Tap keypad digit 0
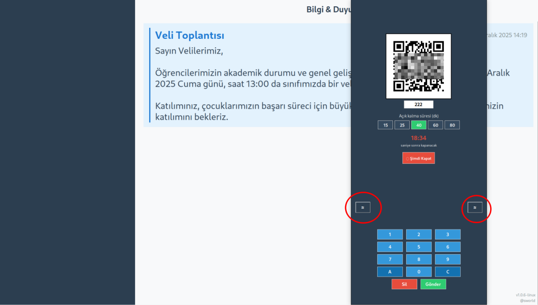The width and height of the screenshot is (538, 305). [419, 272]
